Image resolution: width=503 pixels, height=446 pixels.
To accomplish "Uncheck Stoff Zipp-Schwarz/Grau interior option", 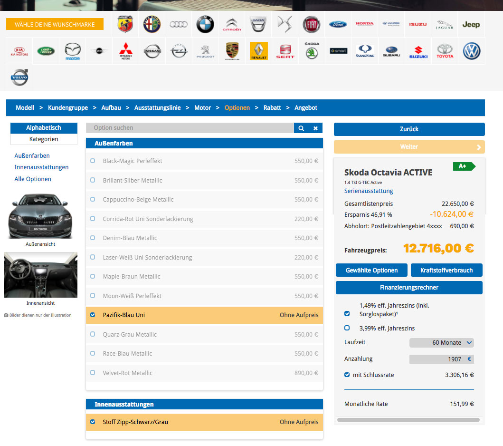I will pos(93,422).
